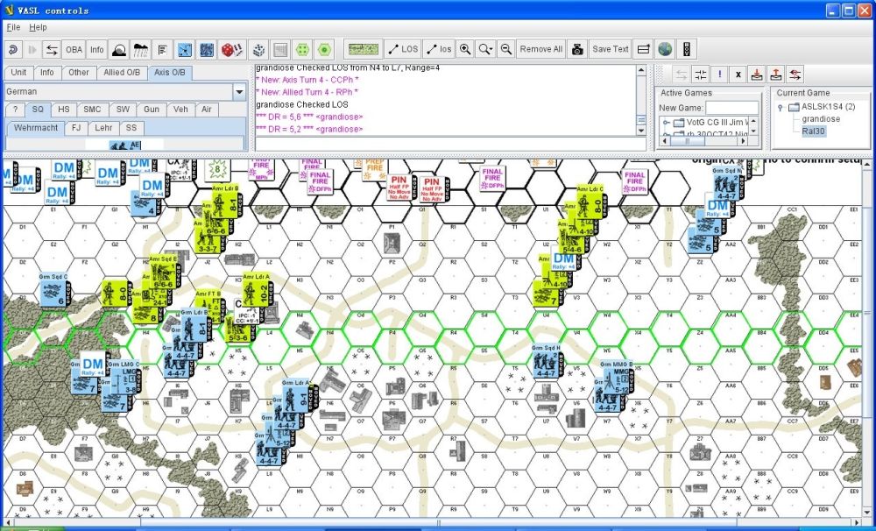Click Active Games horizontal scrollbar right arrow
This screenshot has width=876, height=531.
[x=743, y=141]
